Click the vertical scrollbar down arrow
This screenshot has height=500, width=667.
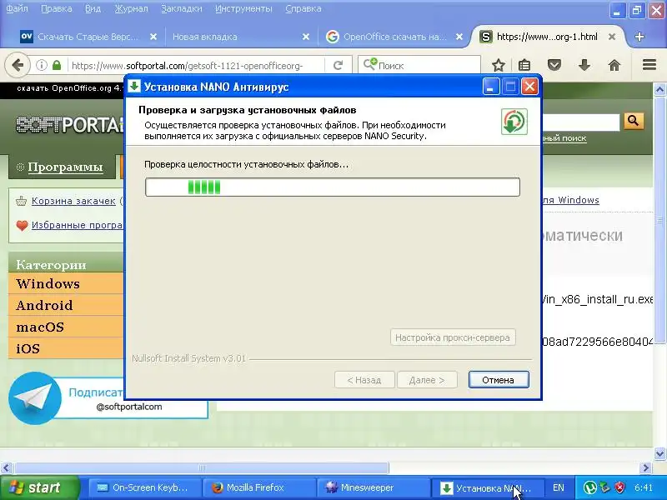(659, 453)
